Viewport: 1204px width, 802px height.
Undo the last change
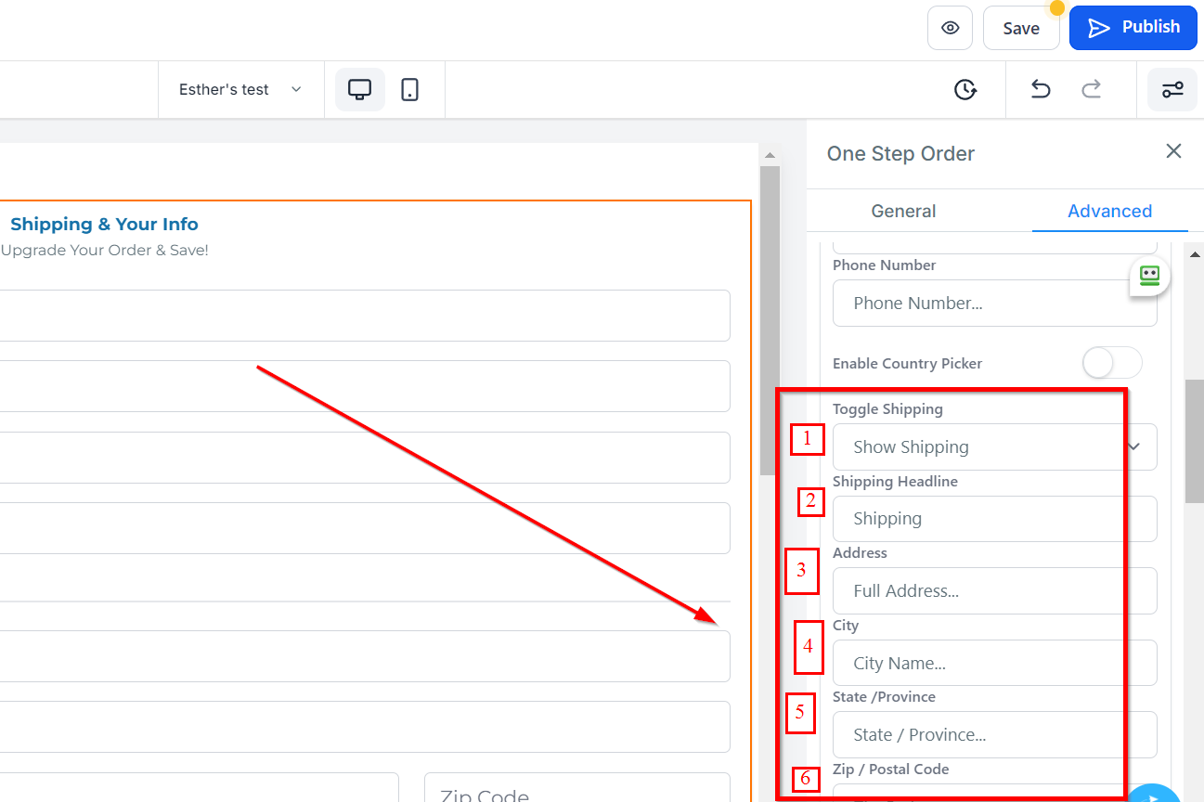pyautogui.click(x=1041, y=90)
